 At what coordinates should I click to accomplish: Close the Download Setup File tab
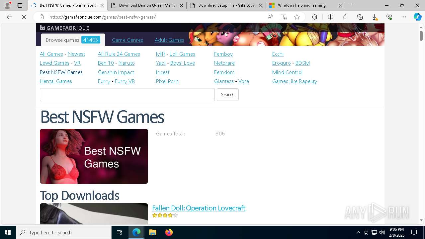point(261,5)
